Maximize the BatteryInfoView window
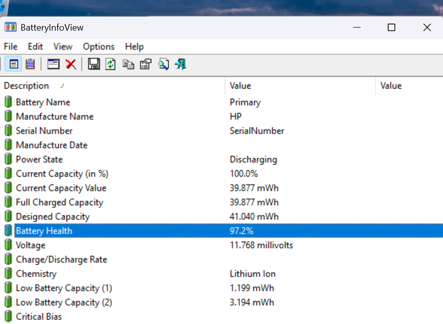443x324 pixels. point(391,28)
